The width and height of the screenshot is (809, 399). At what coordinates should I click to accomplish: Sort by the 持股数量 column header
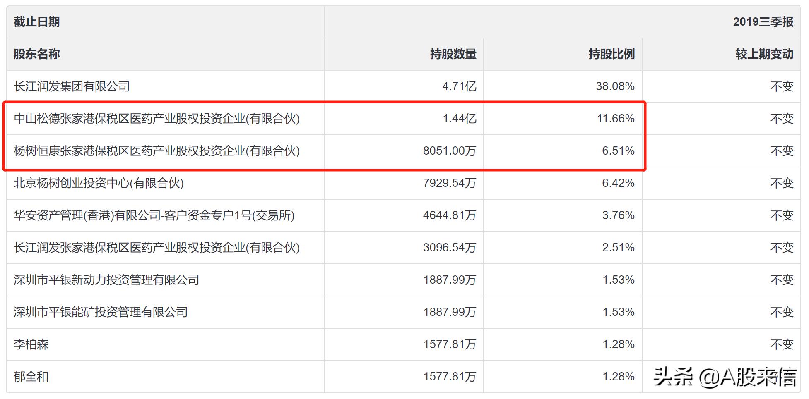point(453,54)
